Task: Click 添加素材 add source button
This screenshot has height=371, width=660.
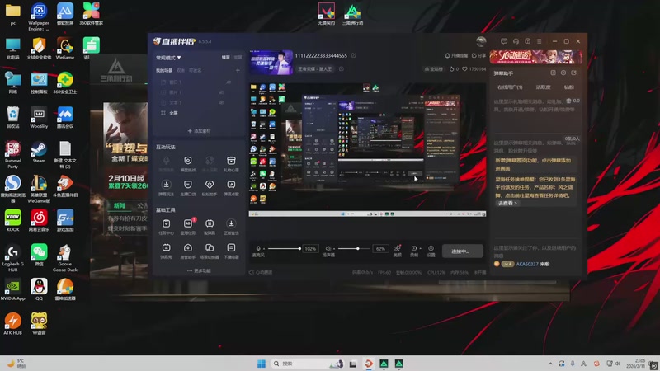Action: pyautogui.click(x=199, y=131)
